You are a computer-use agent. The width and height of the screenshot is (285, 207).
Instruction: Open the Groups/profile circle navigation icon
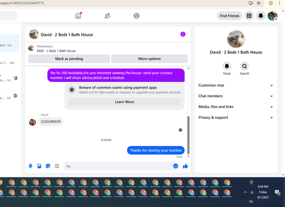click(x=136, y=15)
